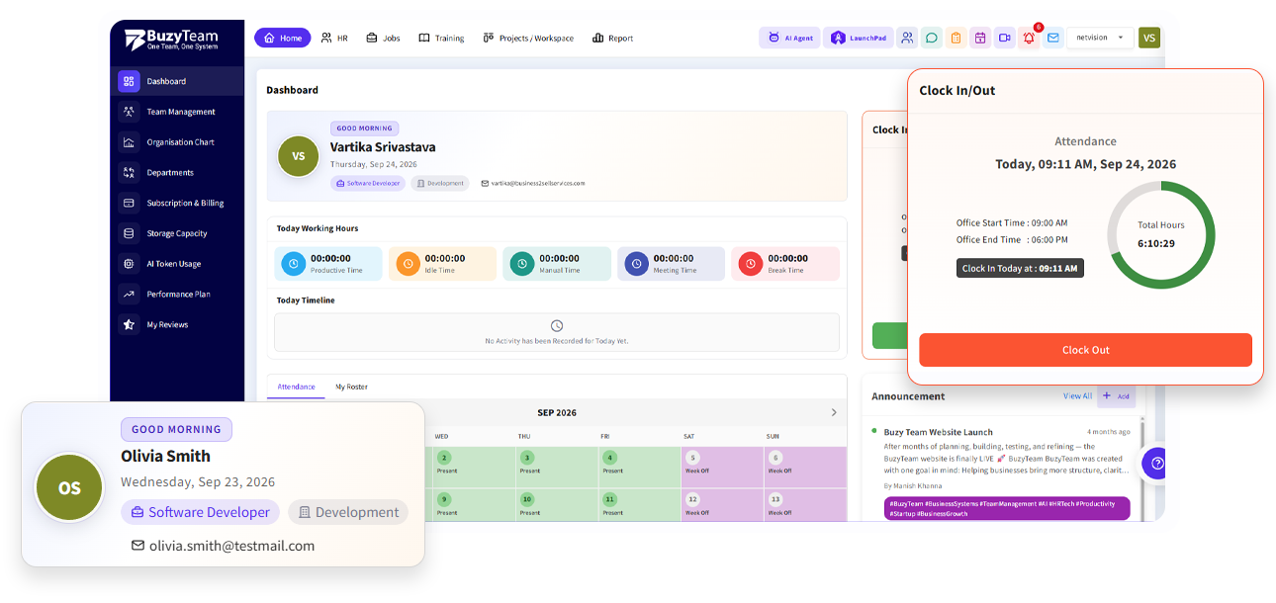Image resolution: width=1276 pixels, height=603 pixels.
Task: Open Projects / Workspace menu
Action: pos(528,38)
